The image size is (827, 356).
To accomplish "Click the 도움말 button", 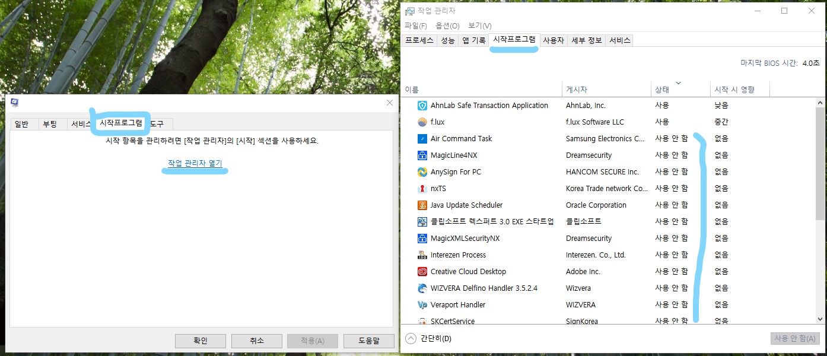I will tap(369, 341).
